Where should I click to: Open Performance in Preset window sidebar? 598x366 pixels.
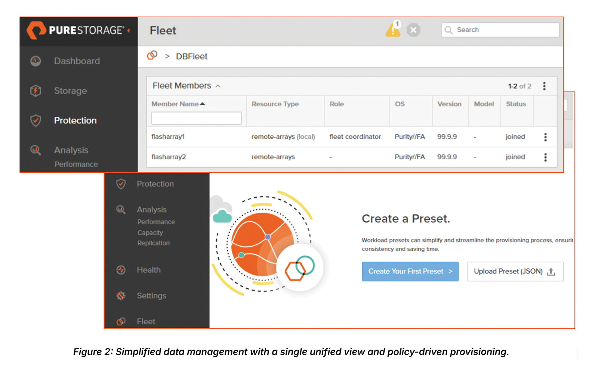[x=156, y=222]
